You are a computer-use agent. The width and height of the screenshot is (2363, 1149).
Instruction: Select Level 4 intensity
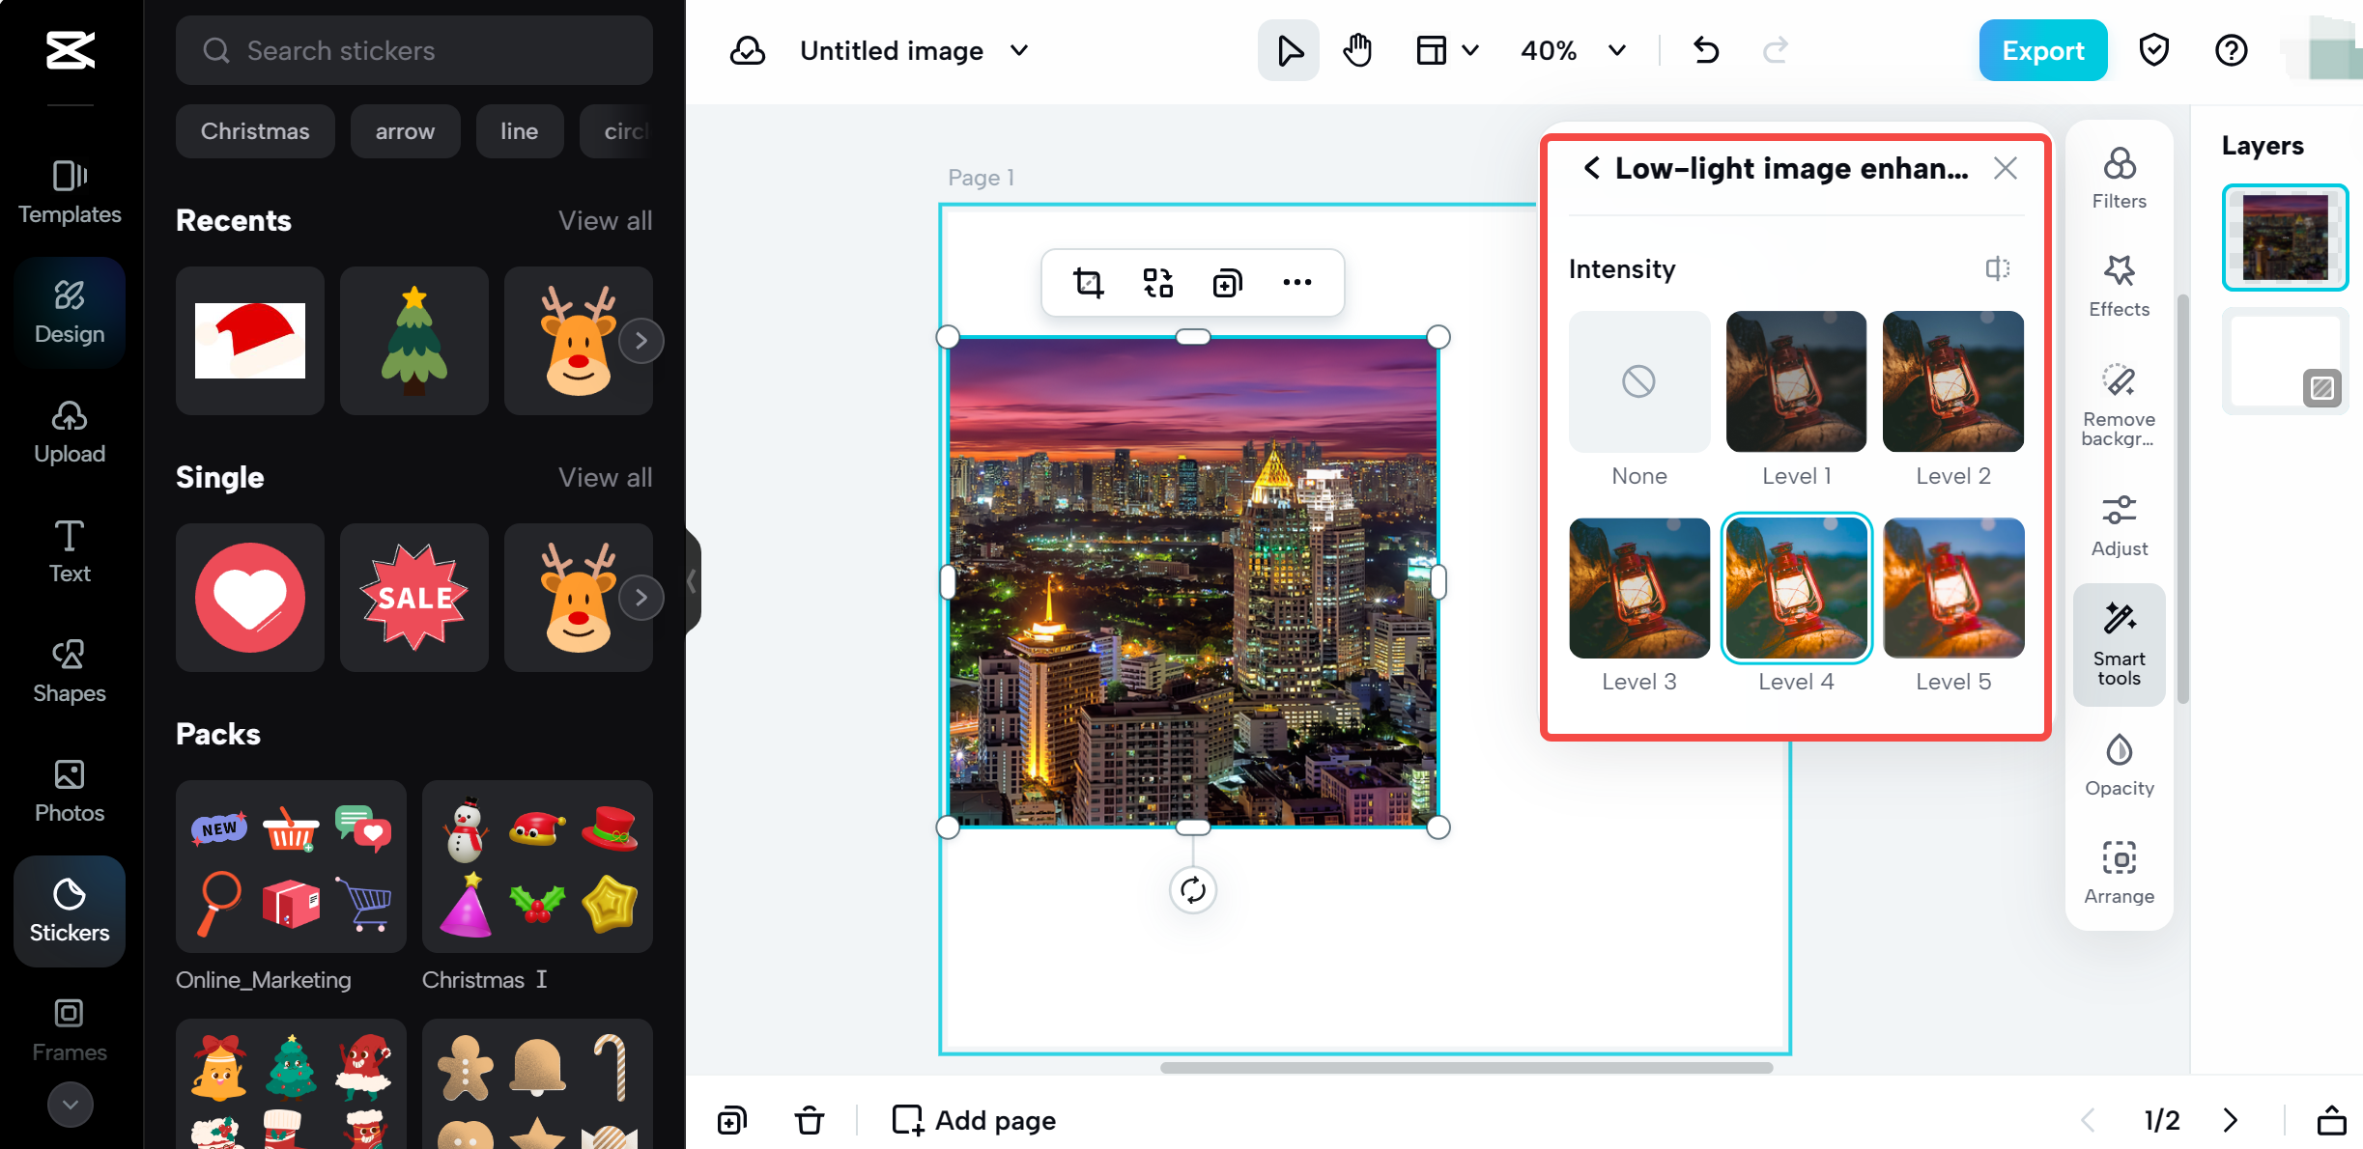pos(1796,588)
